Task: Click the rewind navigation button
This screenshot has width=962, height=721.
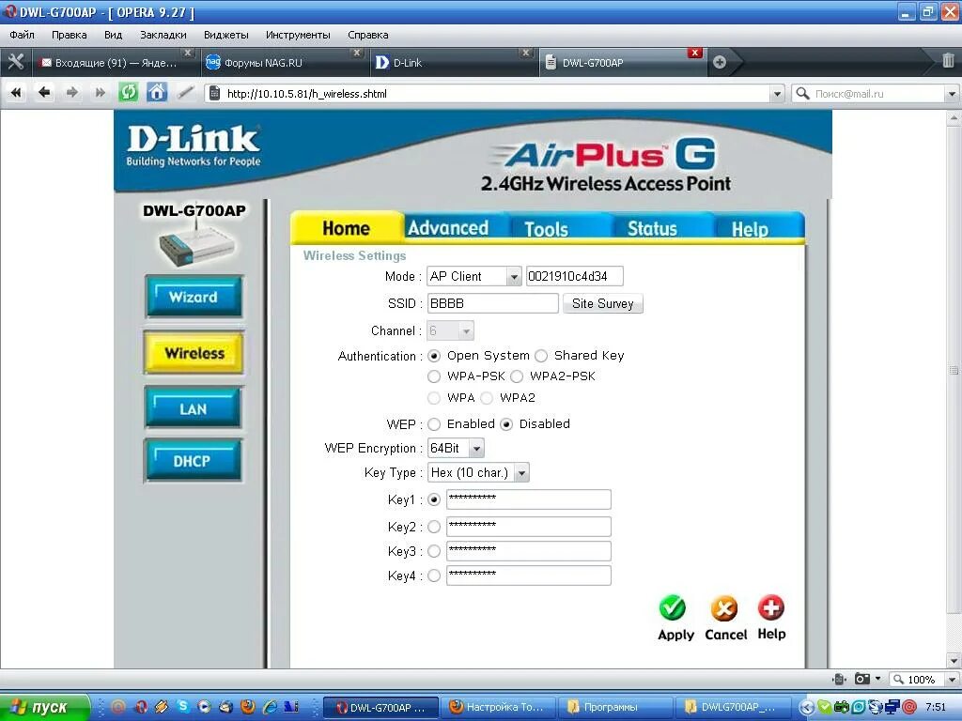Action: coord(17,93)
